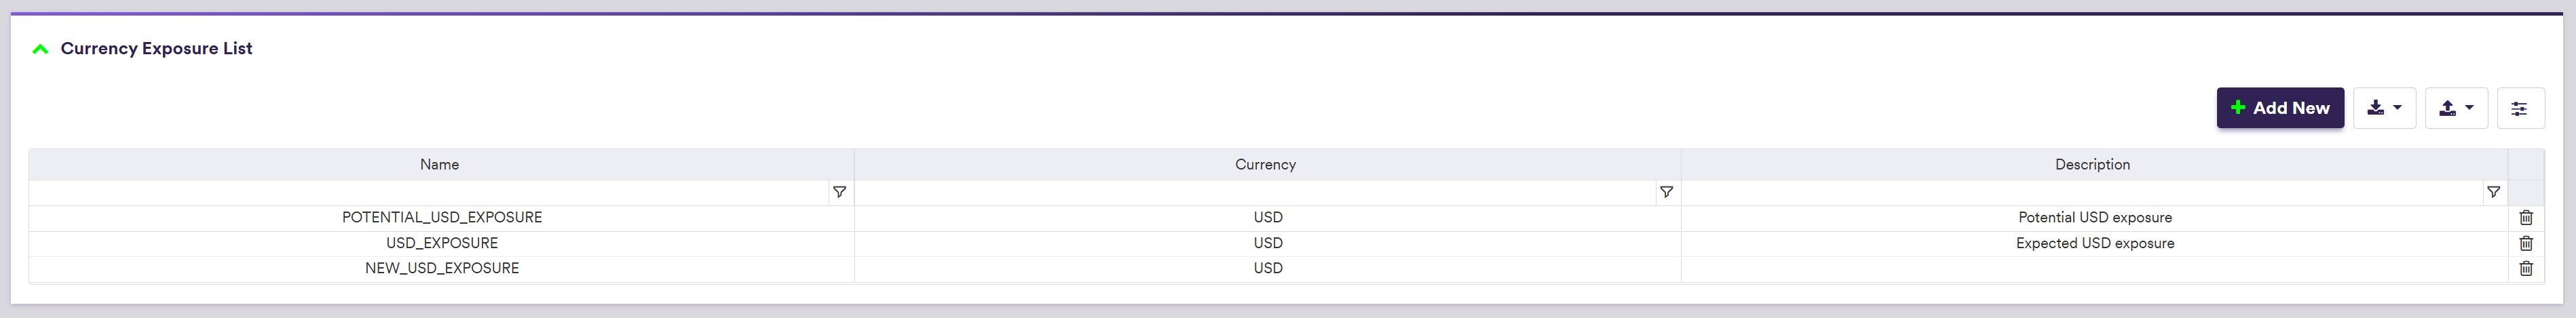Collapse the Currency Exposure List section

(40, 49)
